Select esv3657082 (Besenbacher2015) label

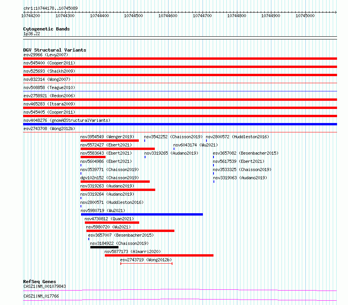[246, 153]
